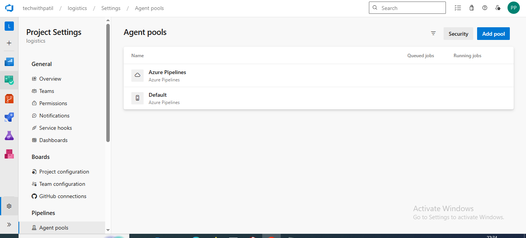The image size is (526, 238).
Task: Click the filter icon beside Security
Action: [433, 34]
